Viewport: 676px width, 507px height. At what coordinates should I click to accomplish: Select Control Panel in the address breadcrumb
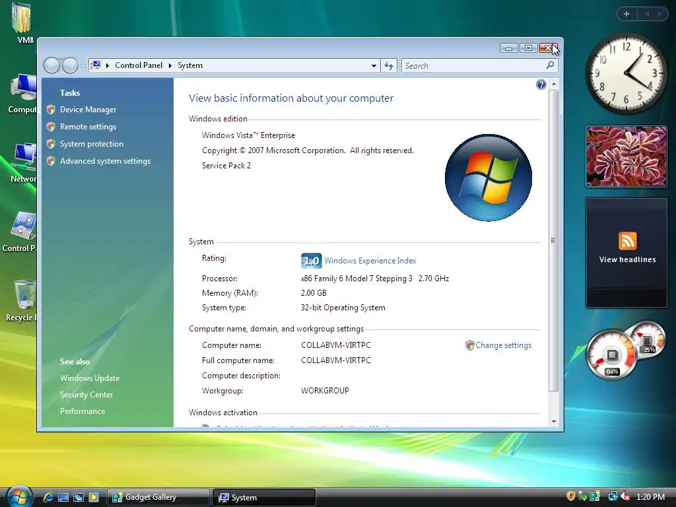click(139, 65)
